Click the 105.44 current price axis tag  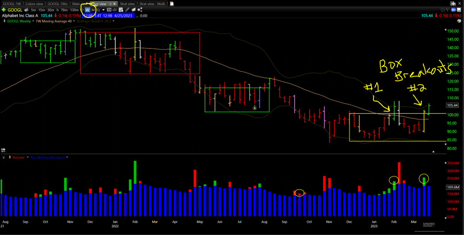452,105
